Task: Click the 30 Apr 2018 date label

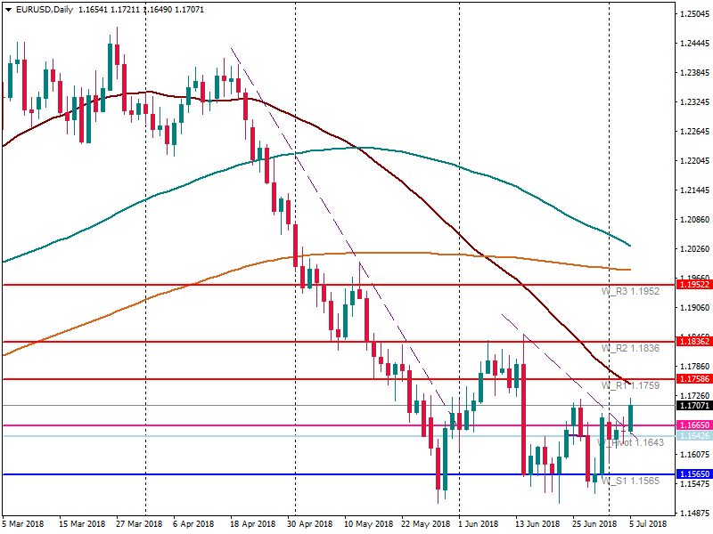Action: coord(312,523)
